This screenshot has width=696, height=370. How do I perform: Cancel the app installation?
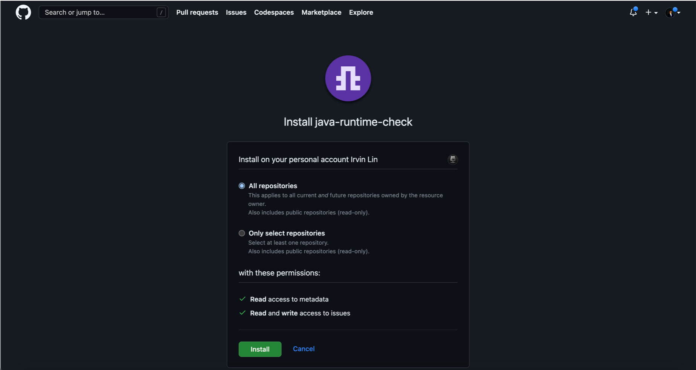tap(304, 349)
